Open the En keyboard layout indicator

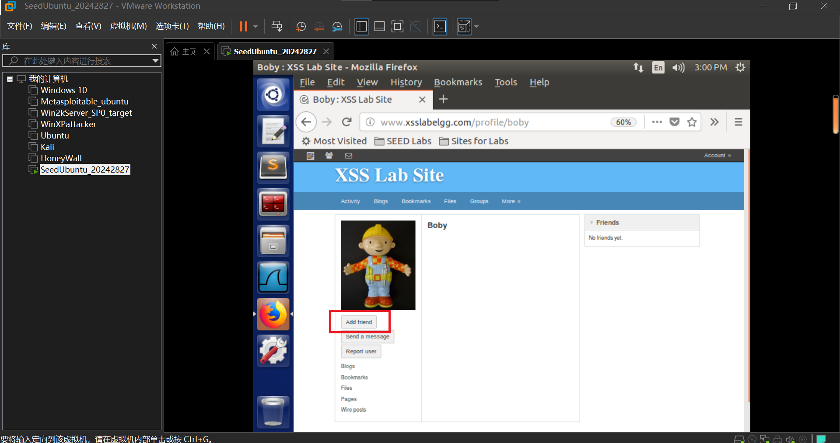point(658,67)
